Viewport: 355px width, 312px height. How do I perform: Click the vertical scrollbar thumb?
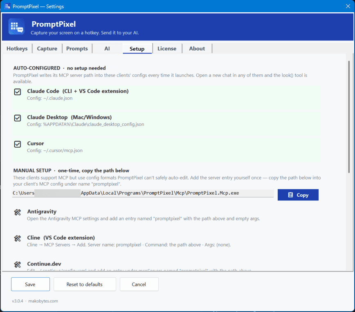349,117
